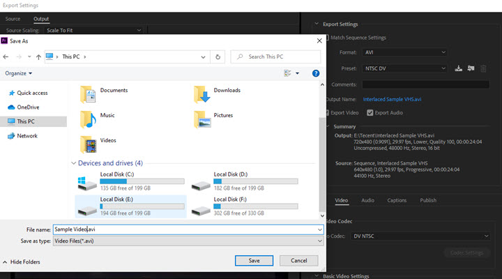Click the Import Preset icon
The image size is (502, 279).
pos(471,68)
